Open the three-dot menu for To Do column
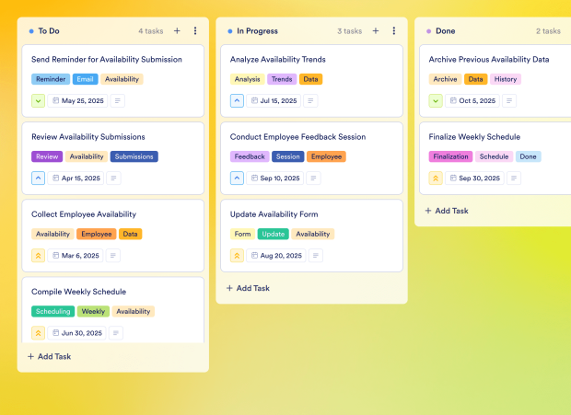 (x=195, y=30)
